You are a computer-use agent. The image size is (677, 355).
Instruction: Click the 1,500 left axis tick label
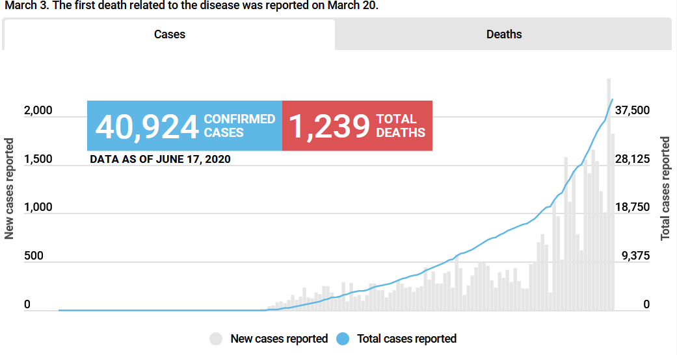click(38, 160)
